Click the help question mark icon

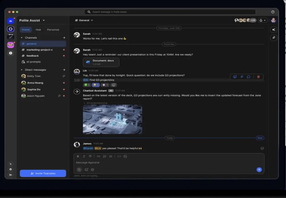tap(273, 12)
